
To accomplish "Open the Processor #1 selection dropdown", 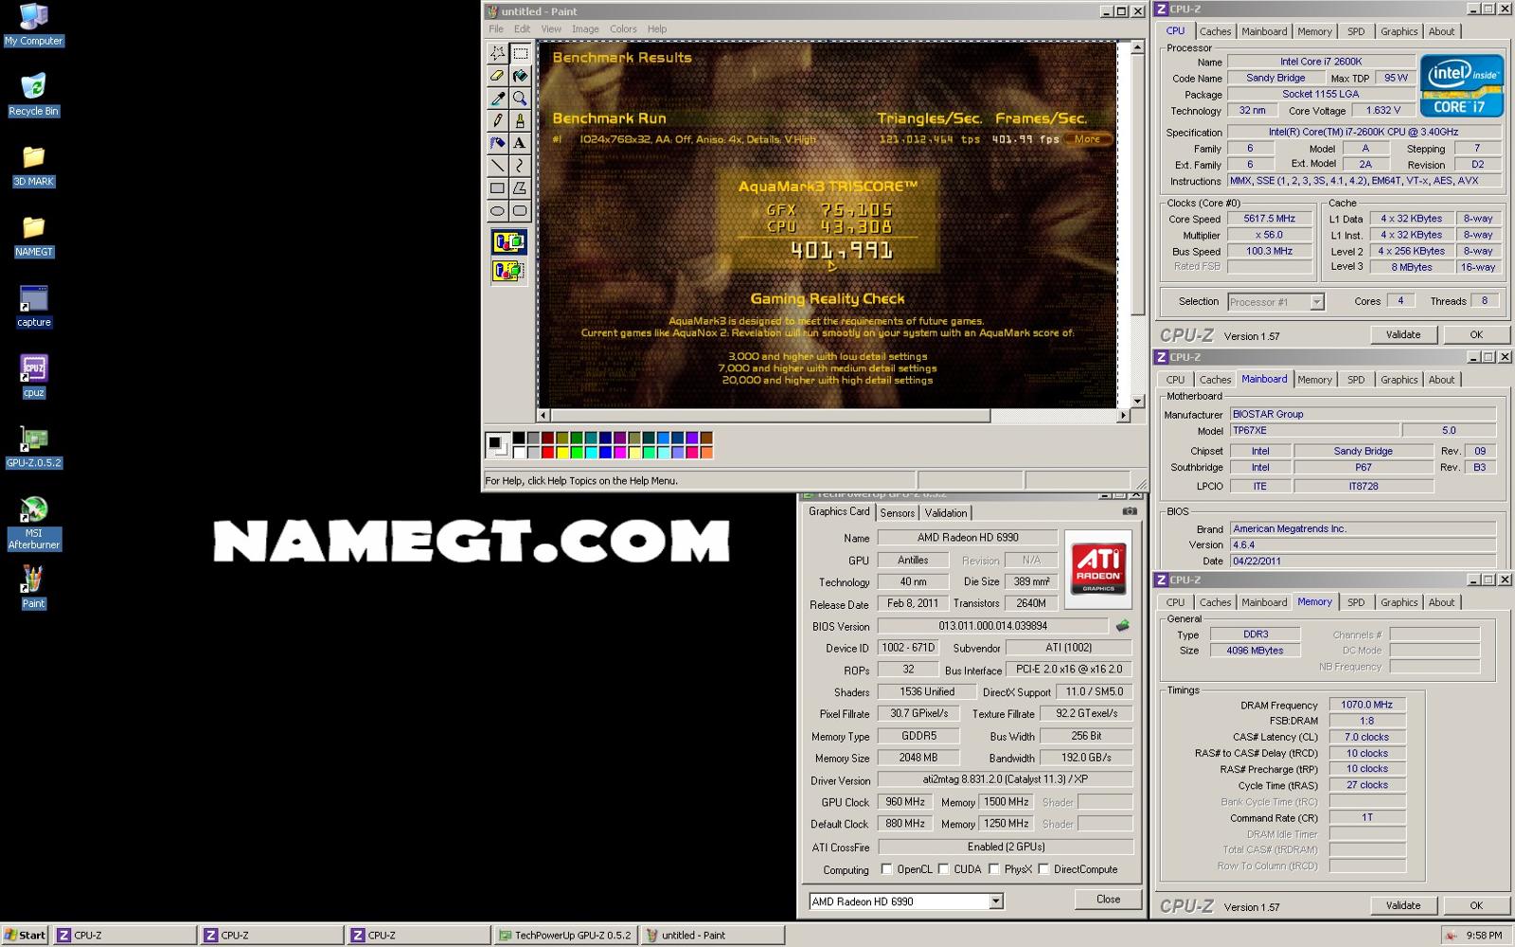I will [x=1316, y=302].
